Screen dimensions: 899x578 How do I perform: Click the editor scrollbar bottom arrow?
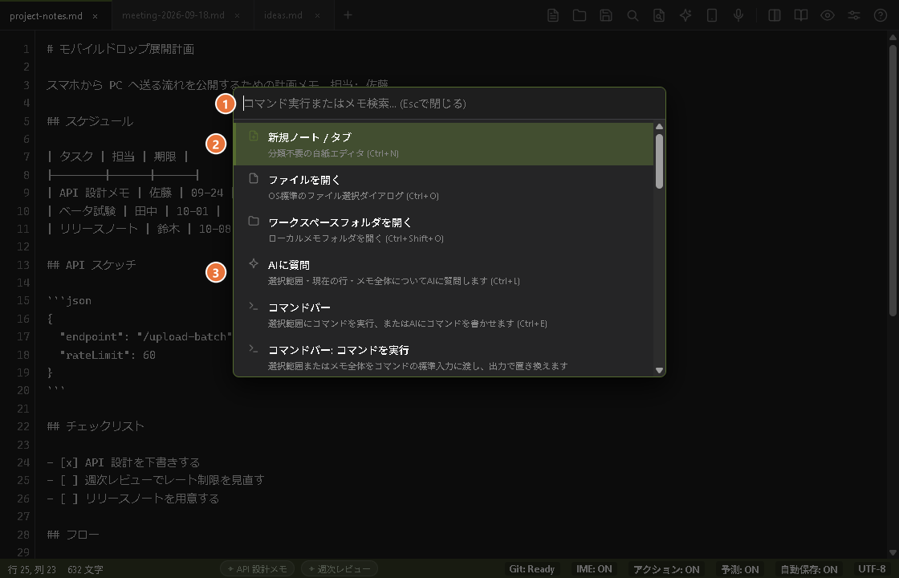893,553
